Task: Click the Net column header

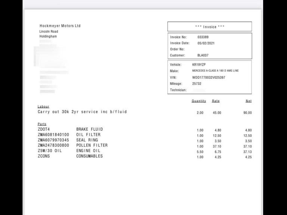Action: click(x=249, y=101)
